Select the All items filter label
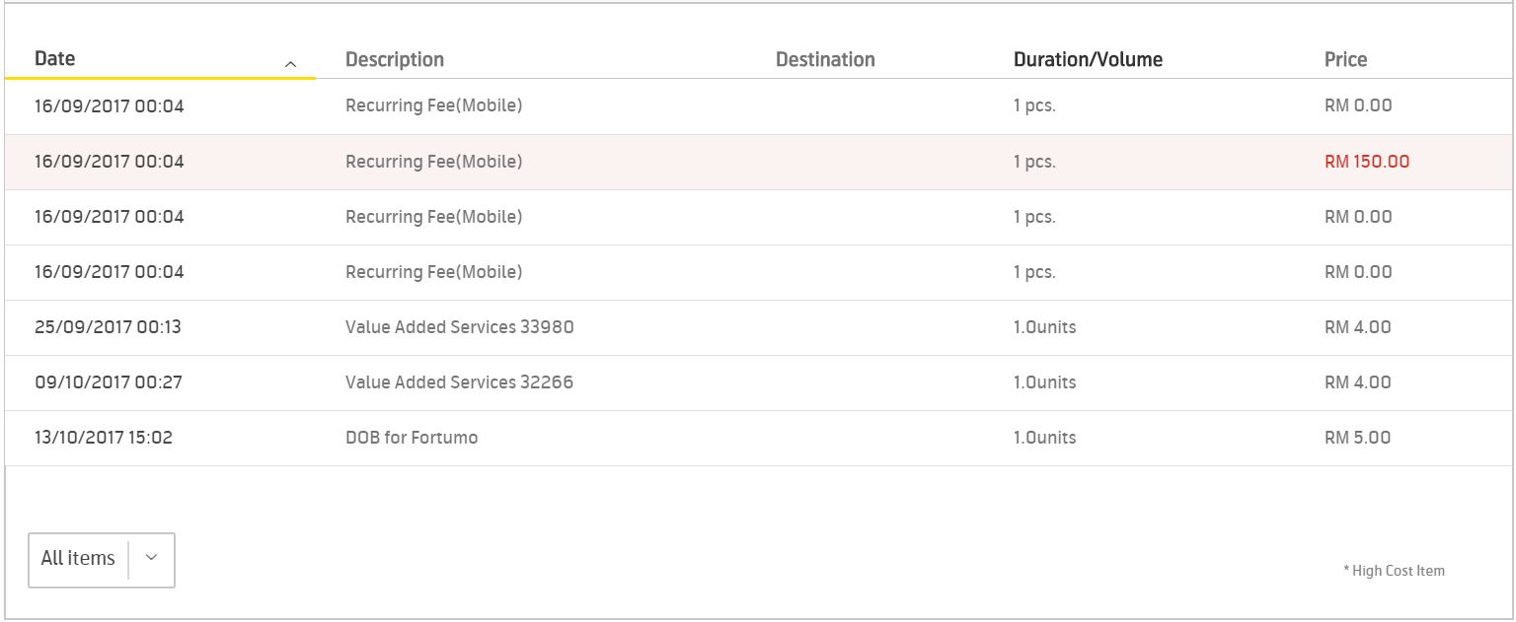This screenshot has height=622, width=1516. (x=78, y=558)
